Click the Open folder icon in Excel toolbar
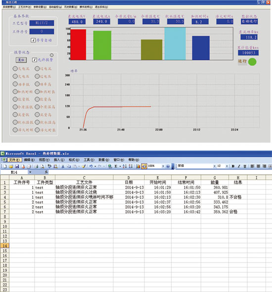272x292 pixels. point(11,166)
